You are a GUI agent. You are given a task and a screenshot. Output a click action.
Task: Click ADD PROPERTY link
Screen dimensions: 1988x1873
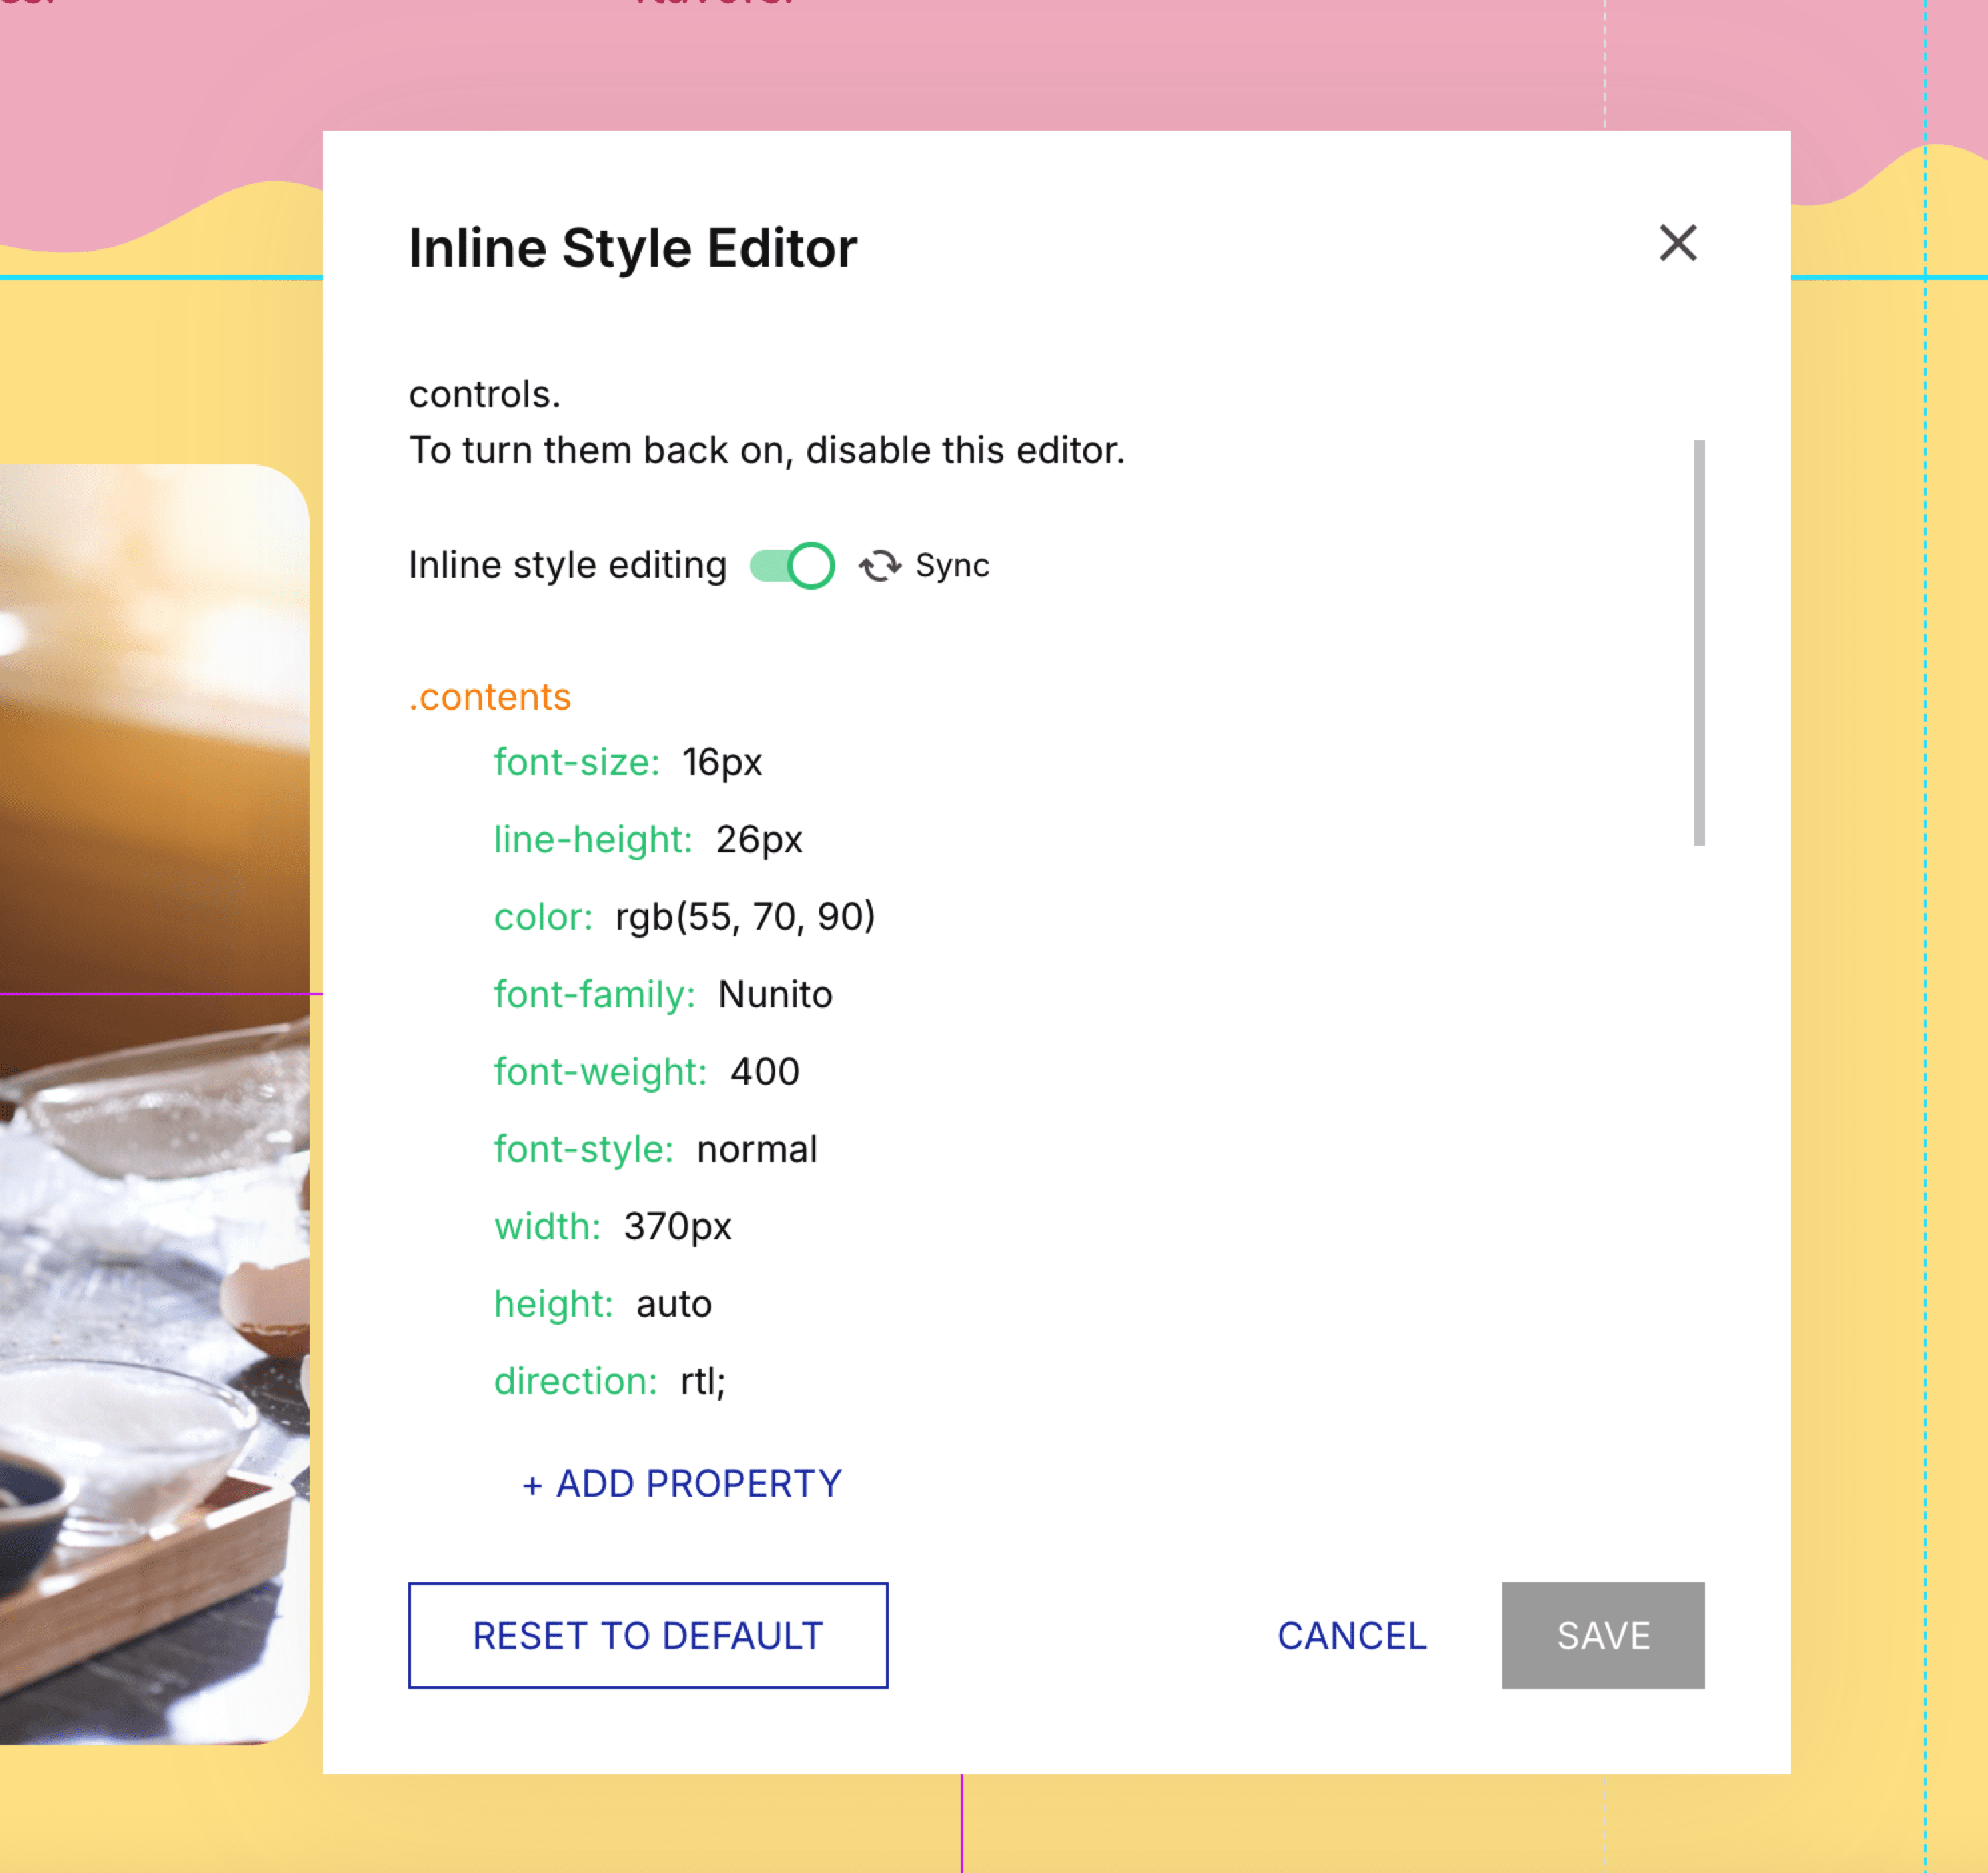point(682,1483)
